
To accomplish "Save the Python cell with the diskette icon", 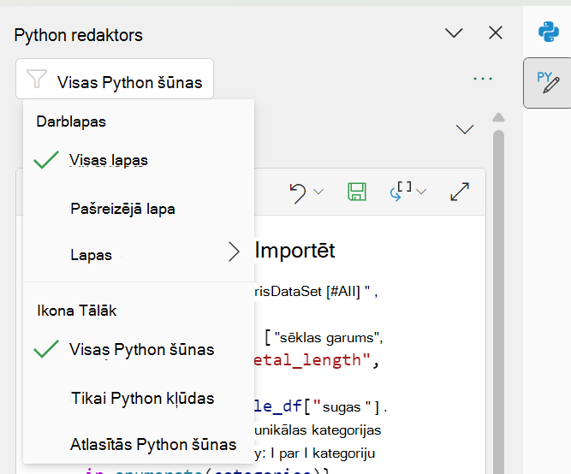I will (357, 192).
